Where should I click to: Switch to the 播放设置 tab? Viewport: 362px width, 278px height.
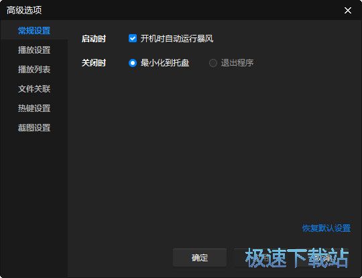[34, 50]
